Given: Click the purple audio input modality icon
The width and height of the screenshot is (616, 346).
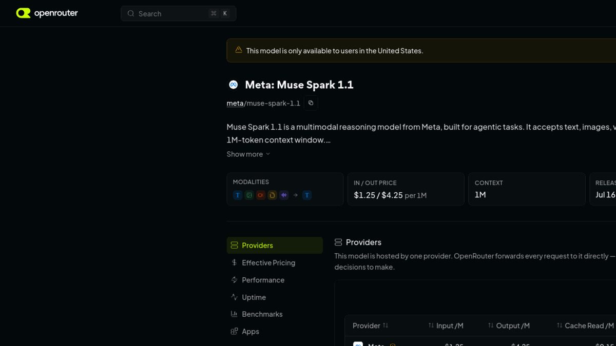Looking at the screenshot, I should point(284,195).
